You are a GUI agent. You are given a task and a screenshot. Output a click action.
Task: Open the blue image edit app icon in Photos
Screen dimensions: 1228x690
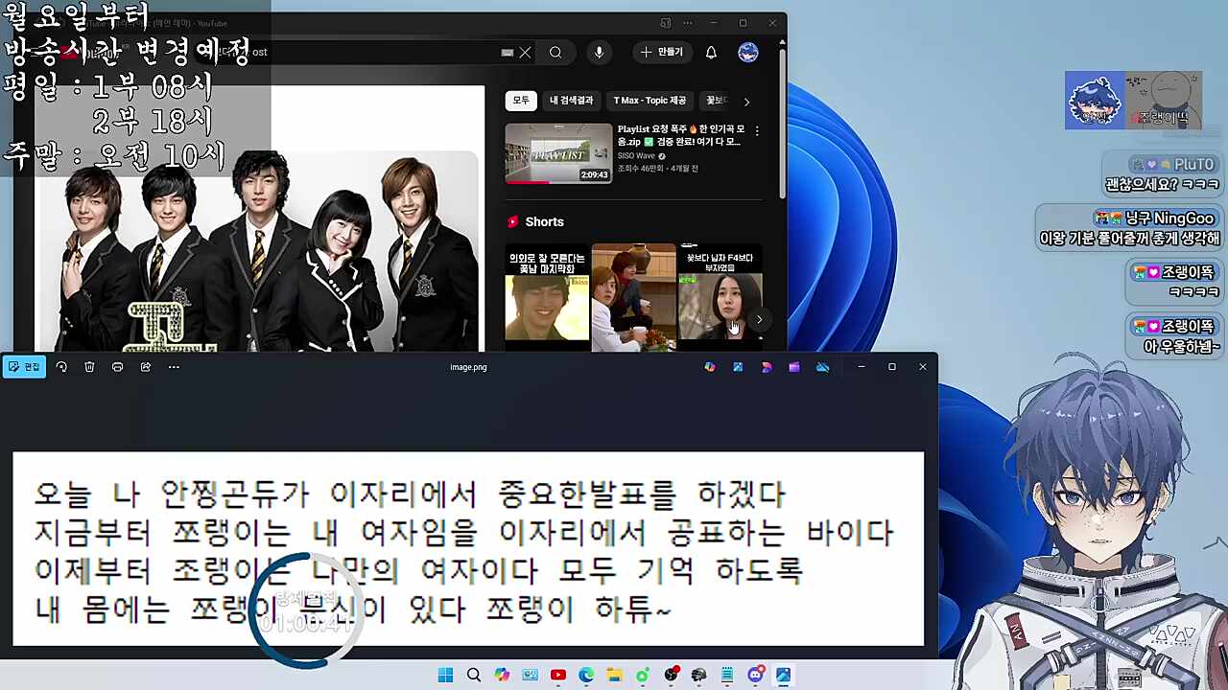pyautogui.click(x=738, y=367)
